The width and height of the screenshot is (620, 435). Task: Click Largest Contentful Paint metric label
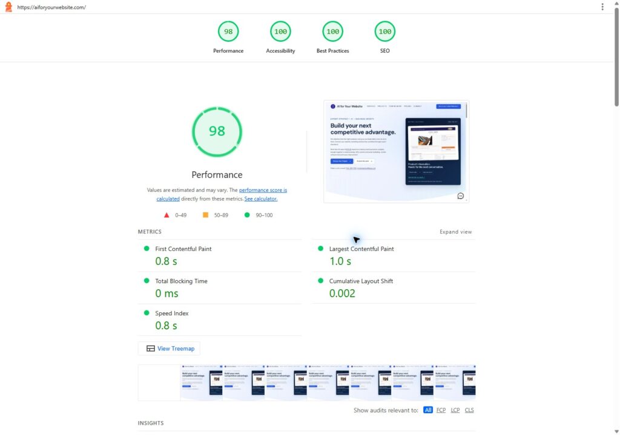(361, 249)
